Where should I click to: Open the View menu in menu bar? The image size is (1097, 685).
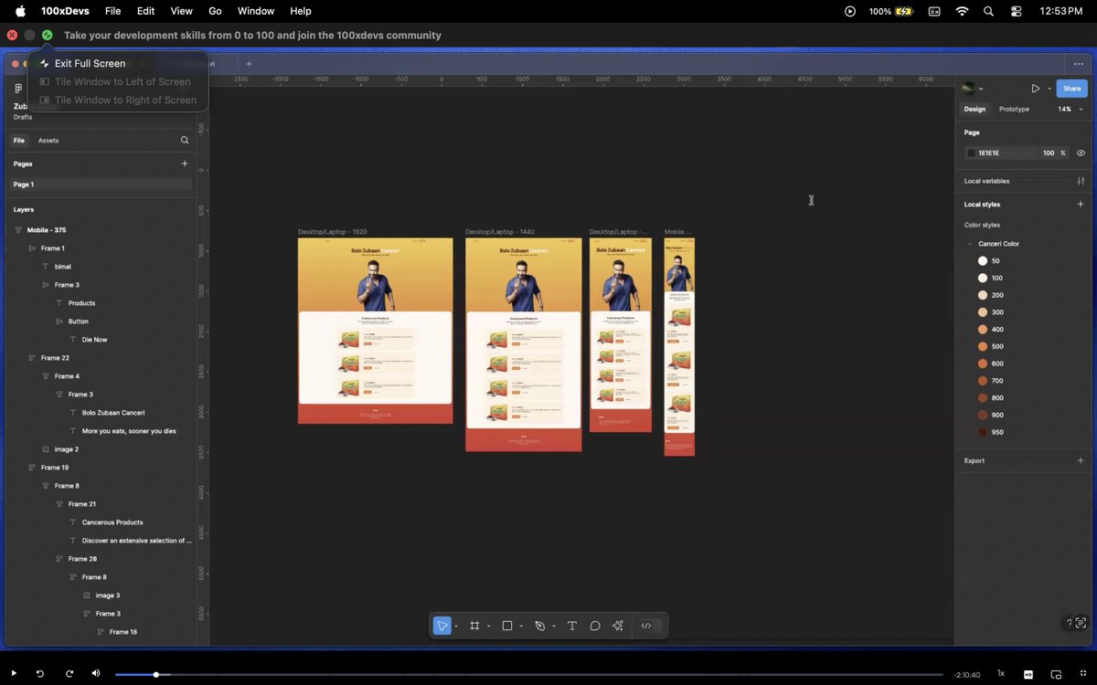coord(182,11)
